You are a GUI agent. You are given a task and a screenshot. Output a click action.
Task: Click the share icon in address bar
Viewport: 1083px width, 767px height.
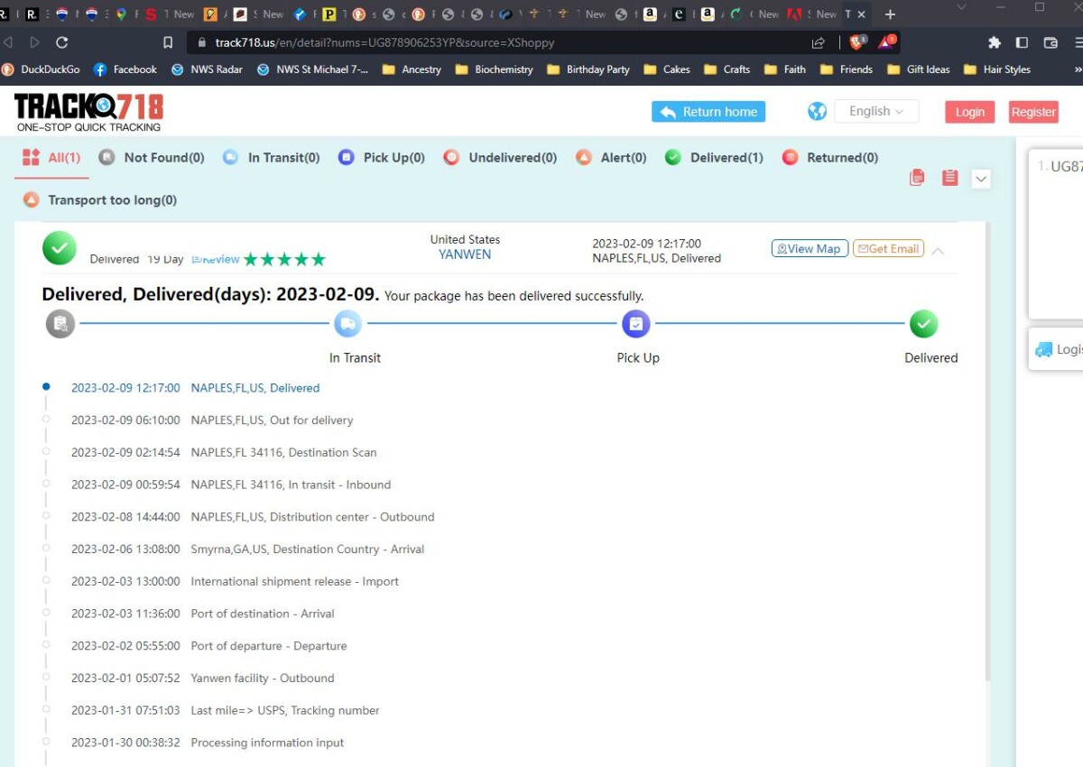tap(818, 42)
